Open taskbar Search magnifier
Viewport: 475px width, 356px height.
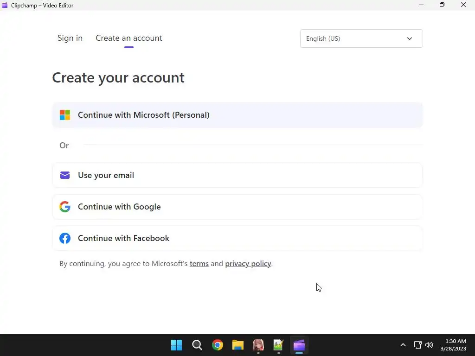click(197, 345)
